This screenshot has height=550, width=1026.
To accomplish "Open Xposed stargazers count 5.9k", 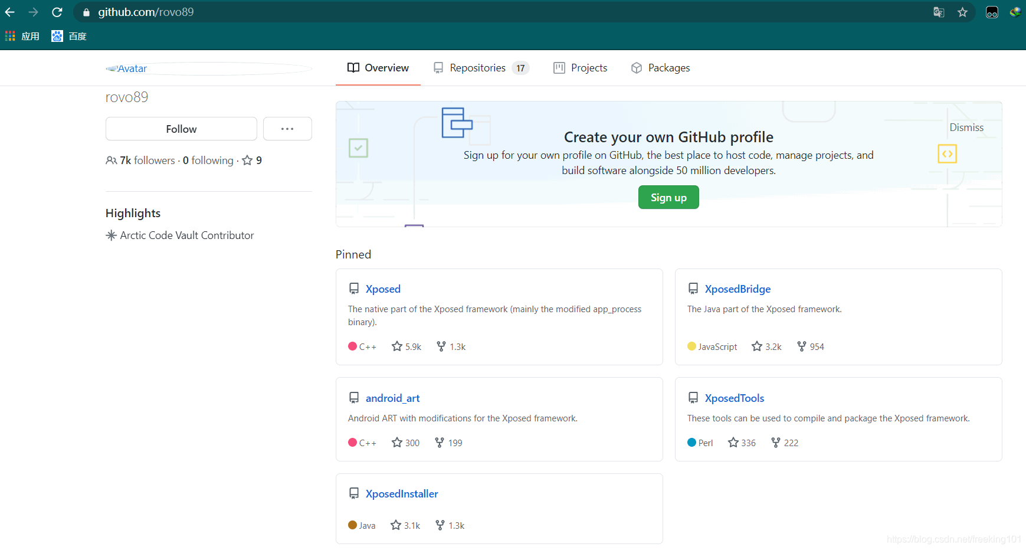I will point(407,346).
